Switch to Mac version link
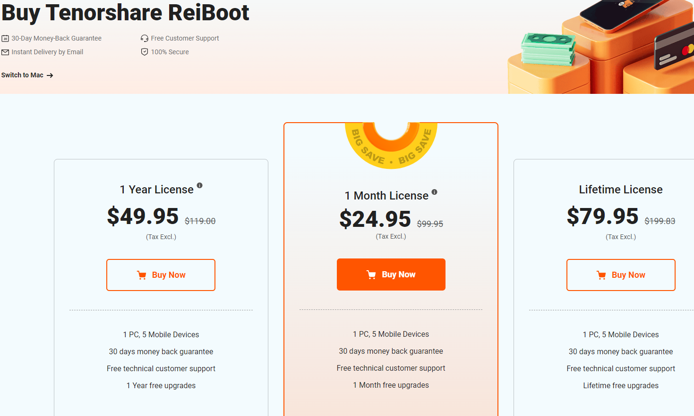Image resolution: width=694 pixels, height=416 pixels. [x=22, y=75]
